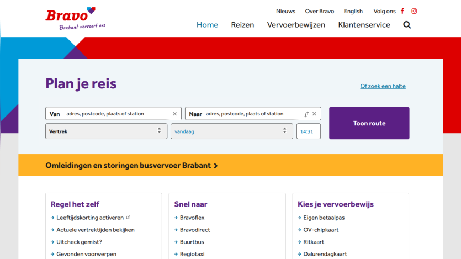Click the 'Snel naar' heading
Image resolution: width=461 pixels, height=259 pixels.
coord(190,204)
